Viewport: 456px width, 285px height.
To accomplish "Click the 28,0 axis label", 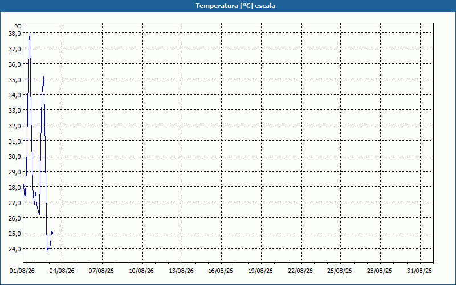I will [15, 188].
